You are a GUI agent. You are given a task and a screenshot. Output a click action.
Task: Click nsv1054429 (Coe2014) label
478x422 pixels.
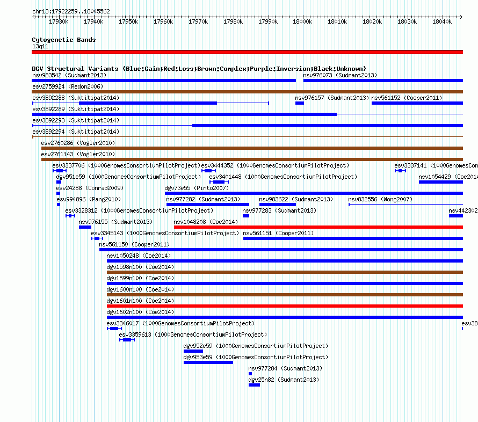pos(448,177)
